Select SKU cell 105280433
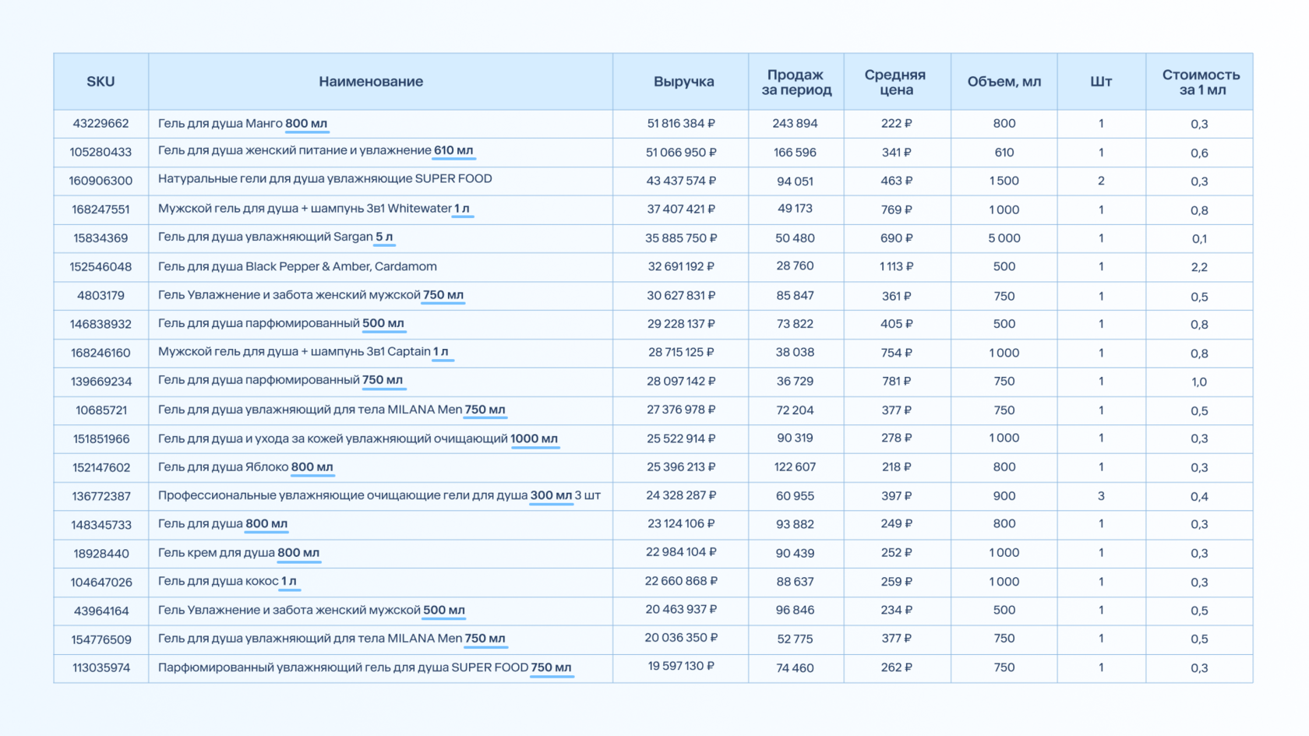 coord(101,153)
